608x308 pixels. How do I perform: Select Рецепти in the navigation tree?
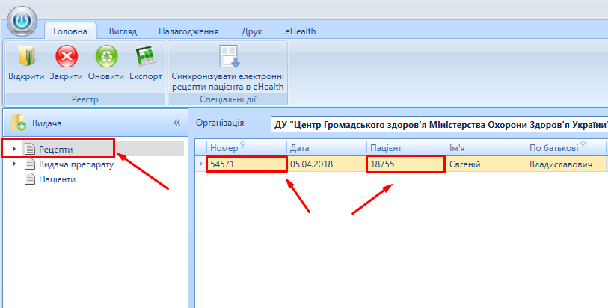(x=56, y=150)
